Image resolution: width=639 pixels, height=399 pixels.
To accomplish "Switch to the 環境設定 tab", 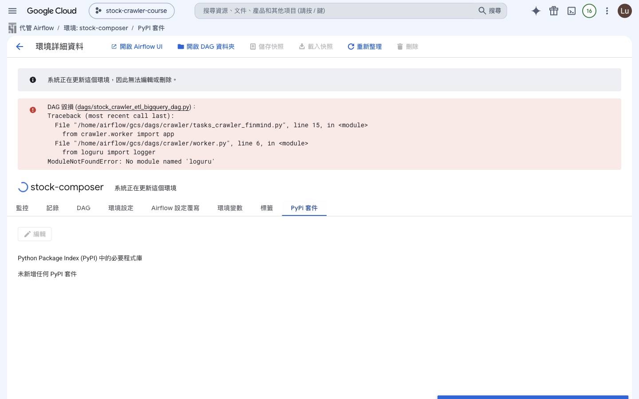I will pos(121,208).
